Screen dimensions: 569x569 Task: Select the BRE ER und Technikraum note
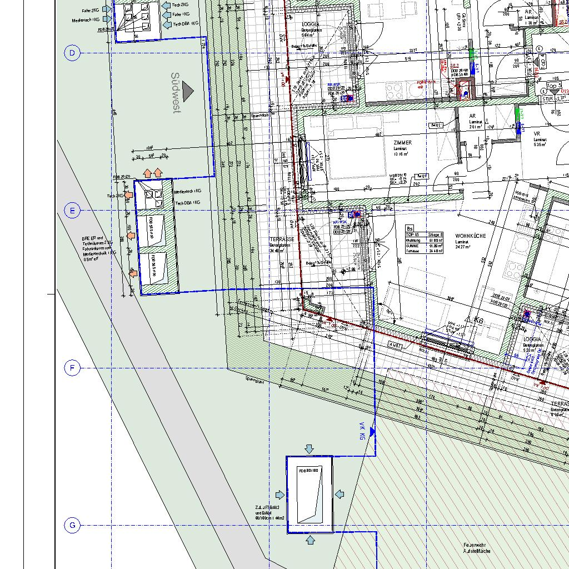click(x=98, y=249)
